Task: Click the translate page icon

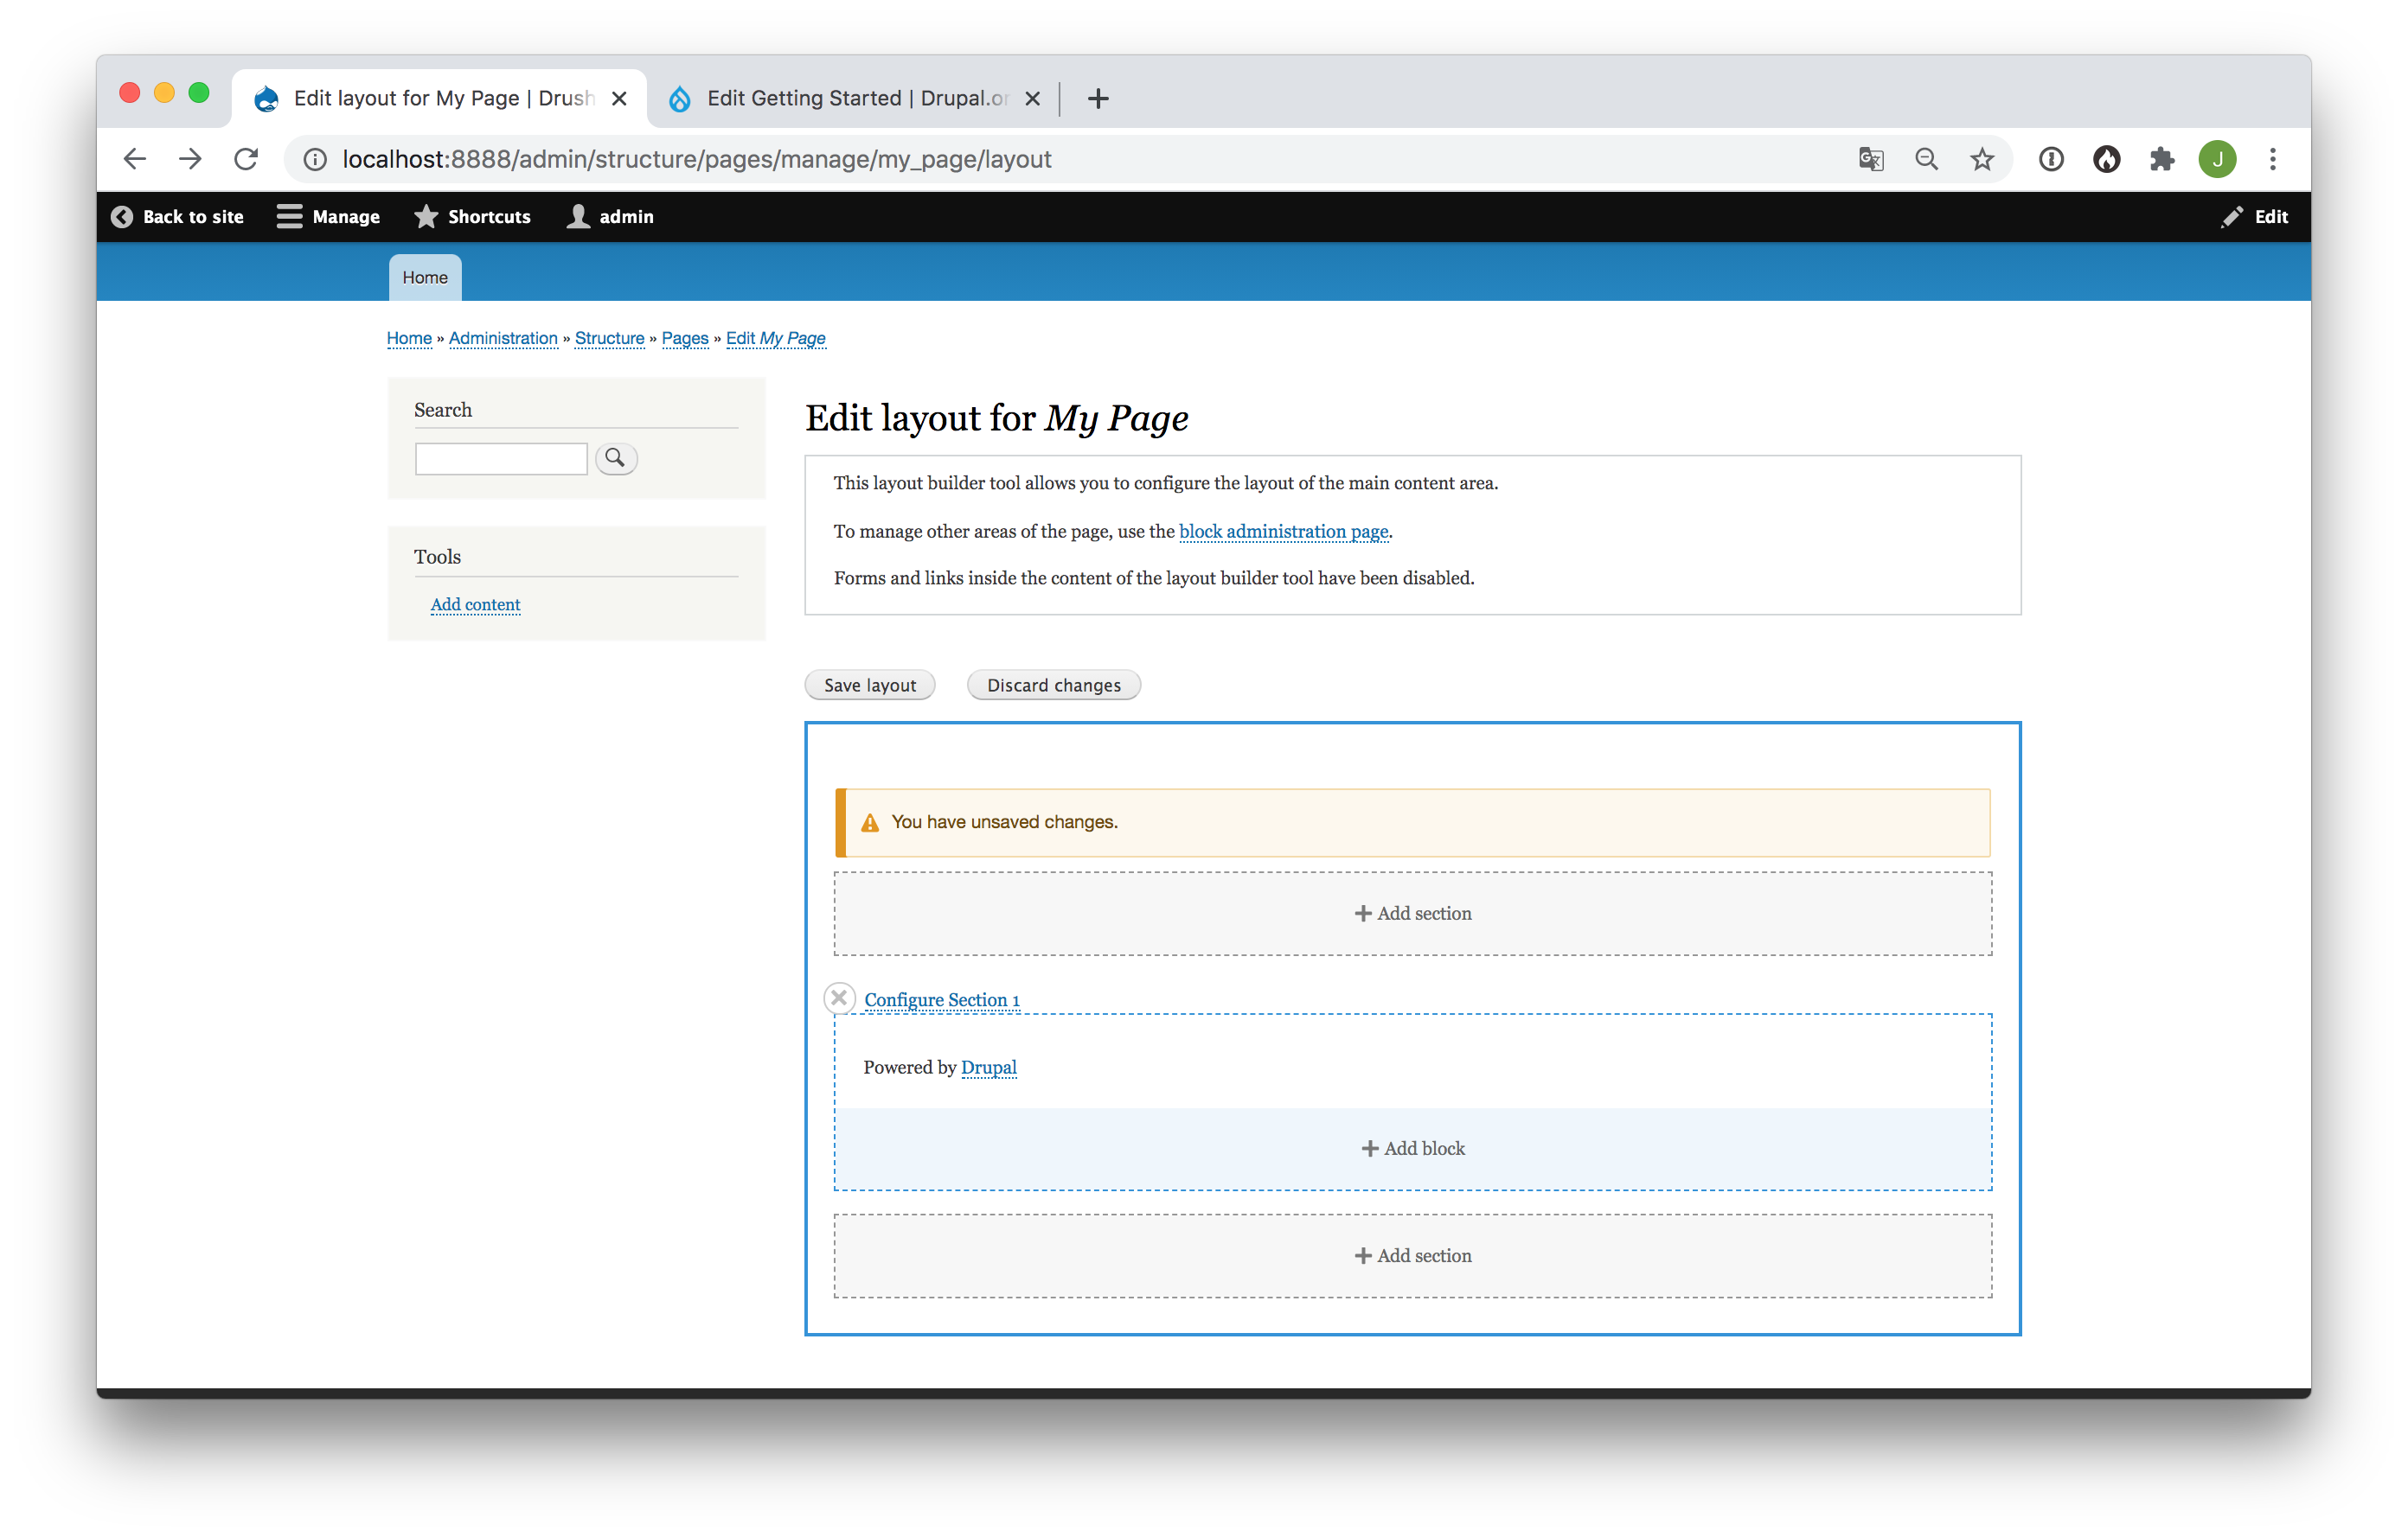Action: [1871, 159]
